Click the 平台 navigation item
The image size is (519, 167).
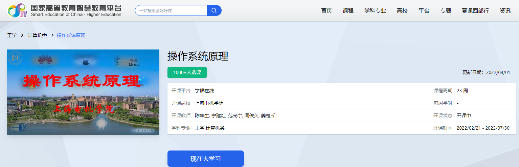[x=424, y=11]
